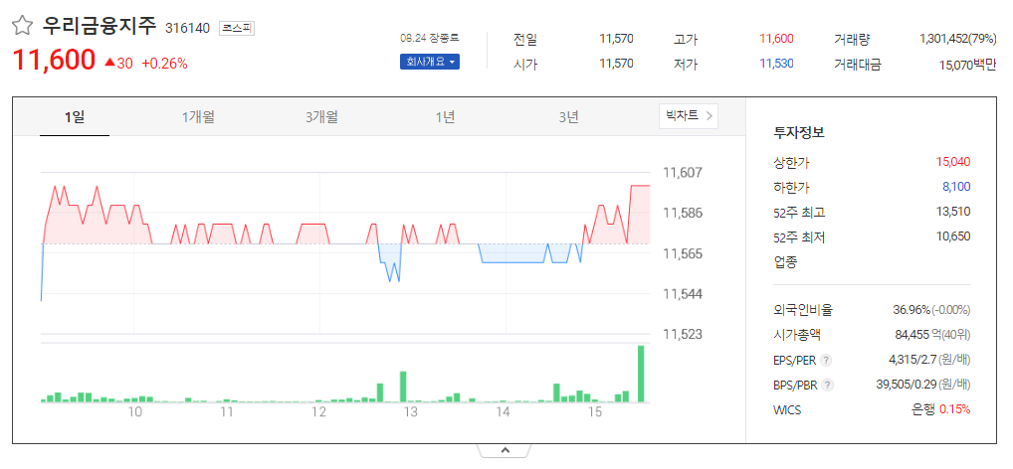Click the 상한가 value 15,040
The image size is (1013, 469).
953,162
